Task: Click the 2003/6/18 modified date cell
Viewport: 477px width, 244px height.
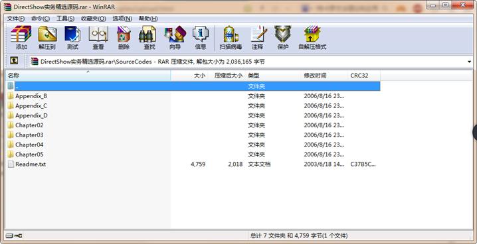Action: pos(324,164)
